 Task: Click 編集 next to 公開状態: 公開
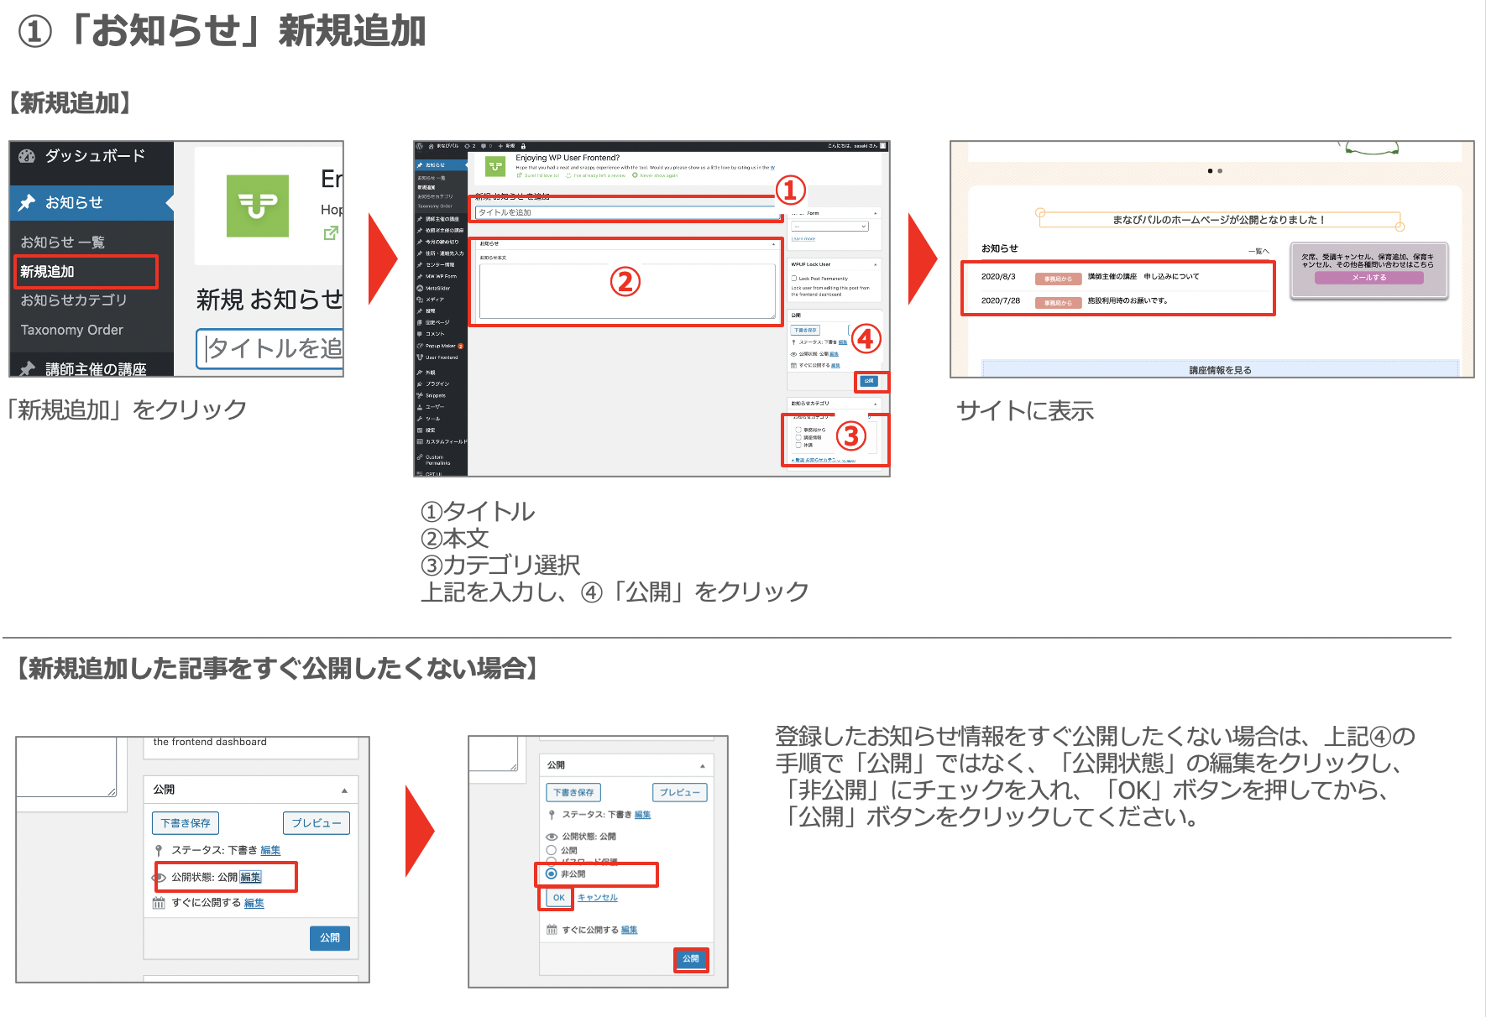[250, 877]
